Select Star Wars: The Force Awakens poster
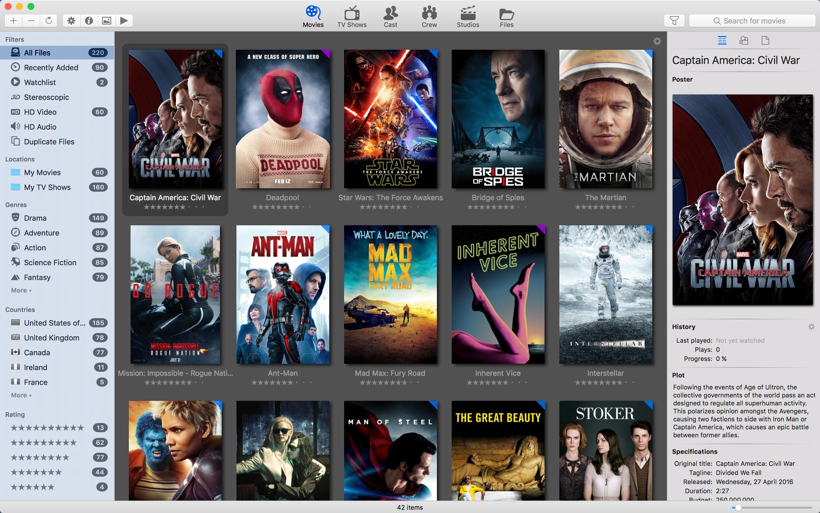 pyautogui.click(x=390, y=119)
